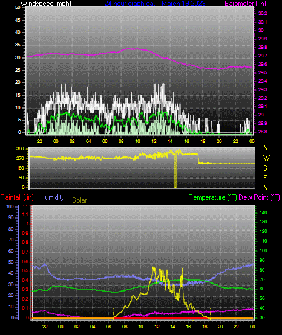The width and height of the screenshot is (282, 335).
Task: Click the "29.1" barometer axis value
Action: tap(263, 106)
